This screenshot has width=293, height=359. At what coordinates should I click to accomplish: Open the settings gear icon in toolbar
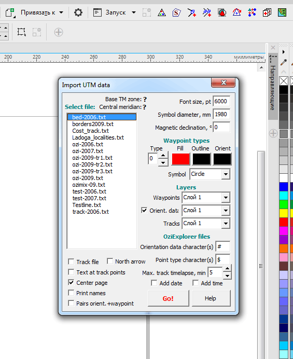78,12
